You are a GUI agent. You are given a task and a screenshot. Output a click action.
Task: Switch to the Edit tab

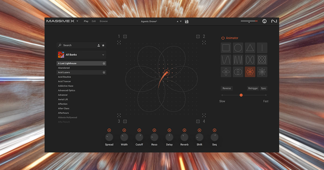click(94, 21)
